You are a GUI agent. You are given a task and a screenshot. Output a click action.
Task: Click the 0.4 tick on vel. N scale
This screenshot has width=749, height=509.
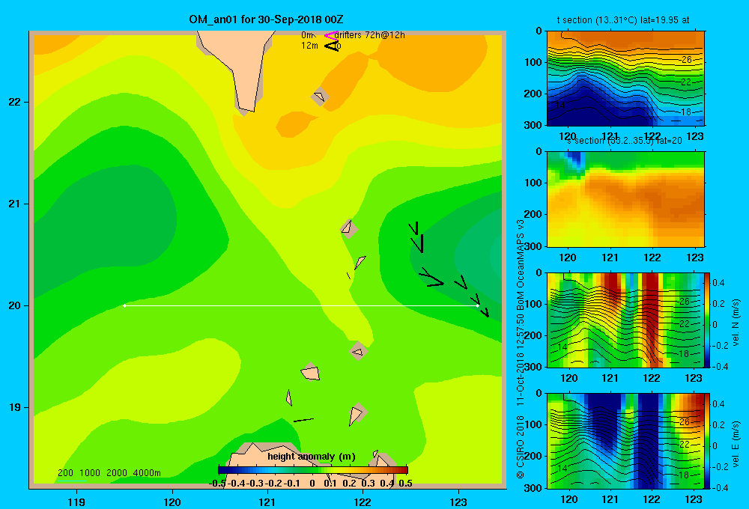point(718,283)
